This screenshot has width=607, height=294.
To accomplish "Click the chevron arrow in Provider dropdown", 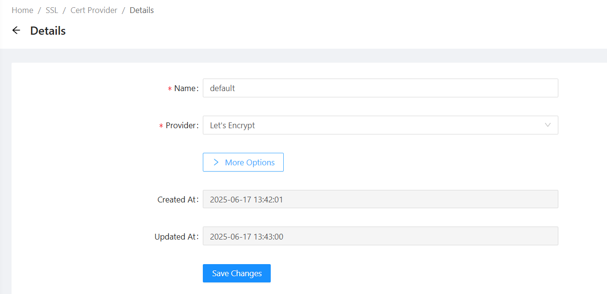I will click(548, 125).
